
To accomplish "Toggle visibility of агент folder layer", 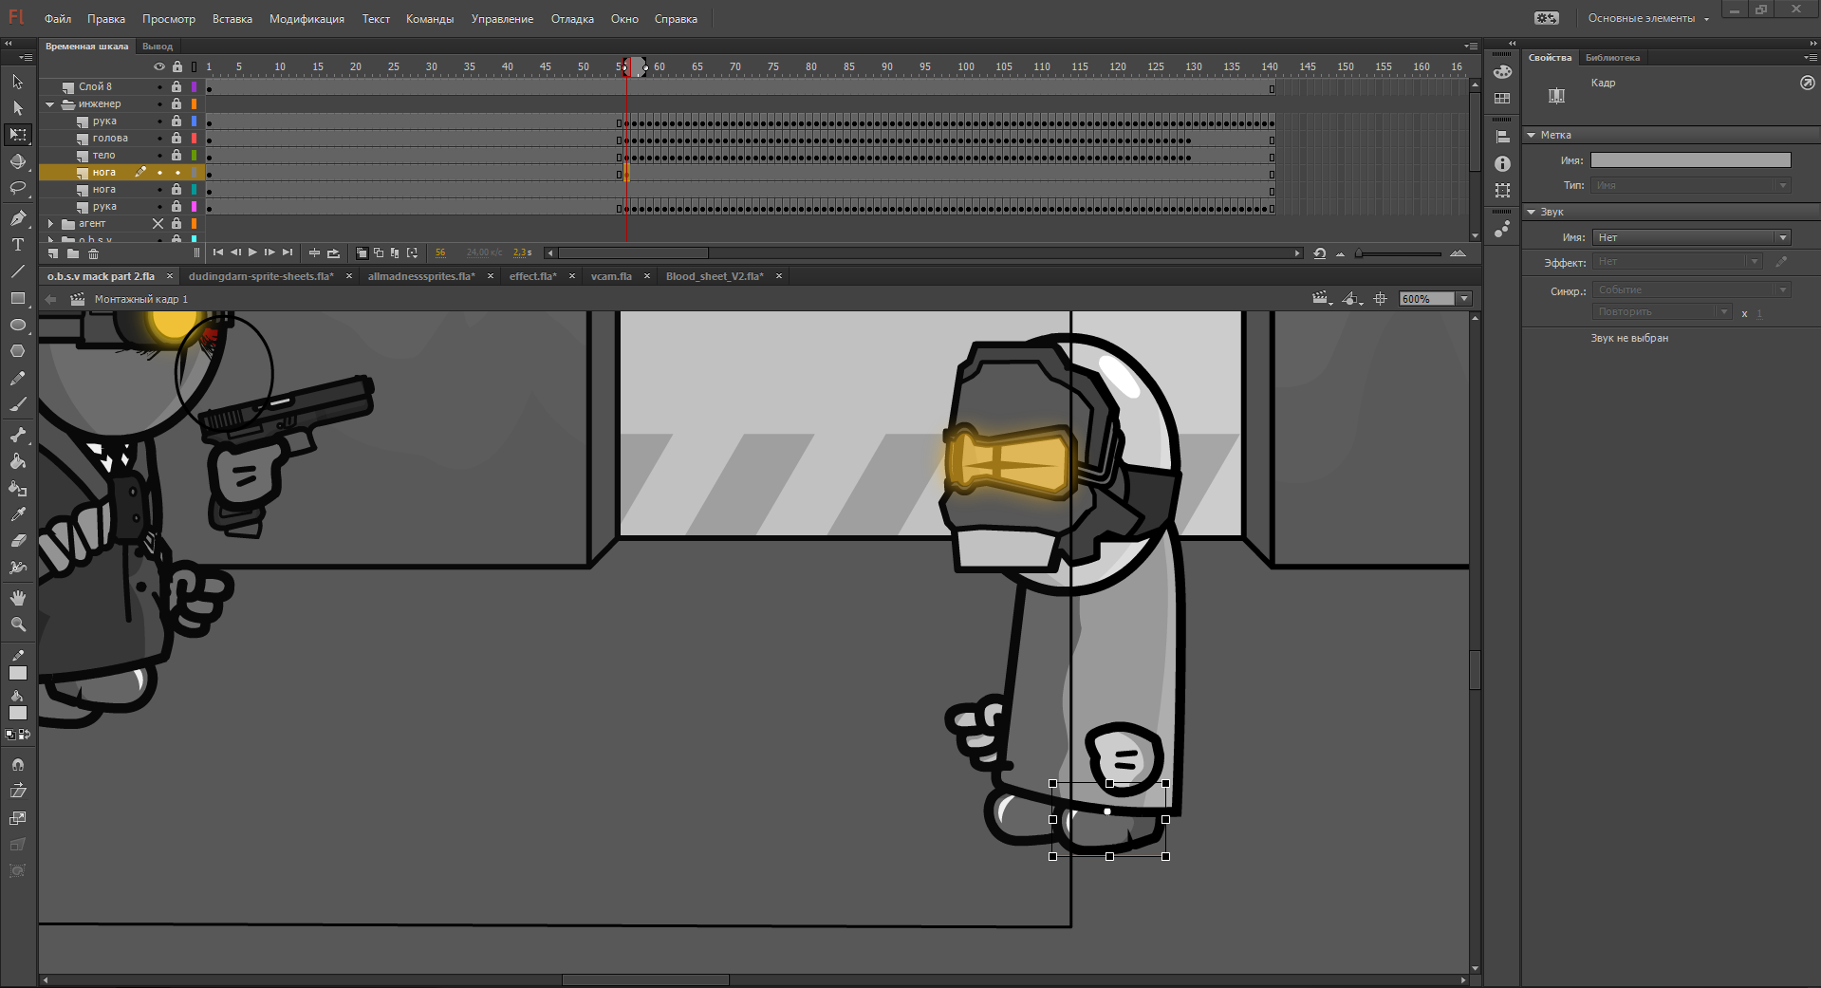I will [158, 224].
